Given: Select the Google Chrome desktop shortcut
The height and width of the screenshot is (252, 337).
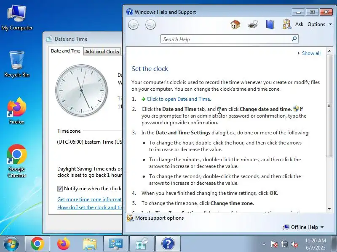Looking at the screenshot, I should pyautogui.click(x=17, y=161).
